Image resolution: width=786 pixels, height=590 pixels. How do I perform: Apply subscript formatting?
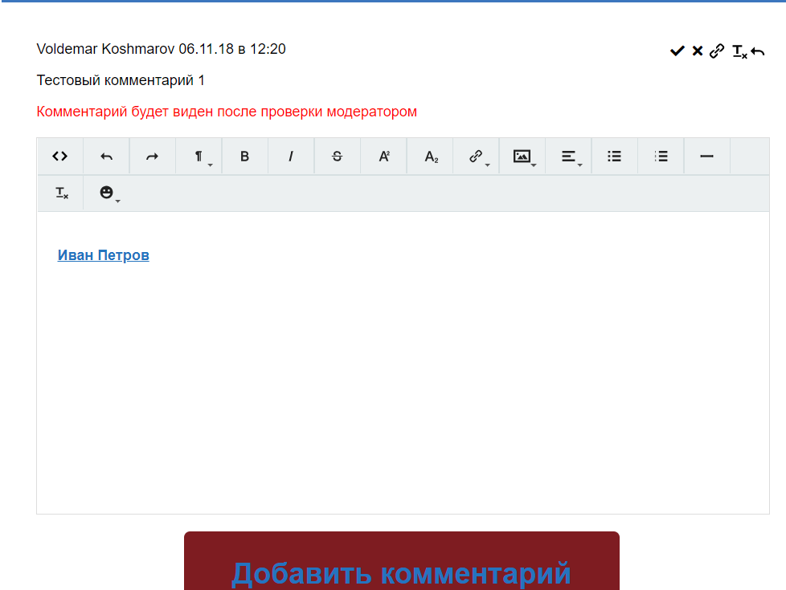coord(431,157)
